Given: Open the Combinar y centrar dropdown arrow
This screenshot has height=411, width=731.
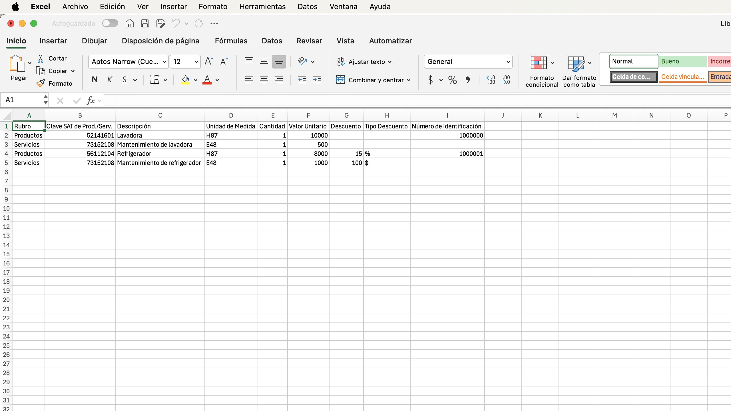Looking at the screenshot, I should pos(409,80).
